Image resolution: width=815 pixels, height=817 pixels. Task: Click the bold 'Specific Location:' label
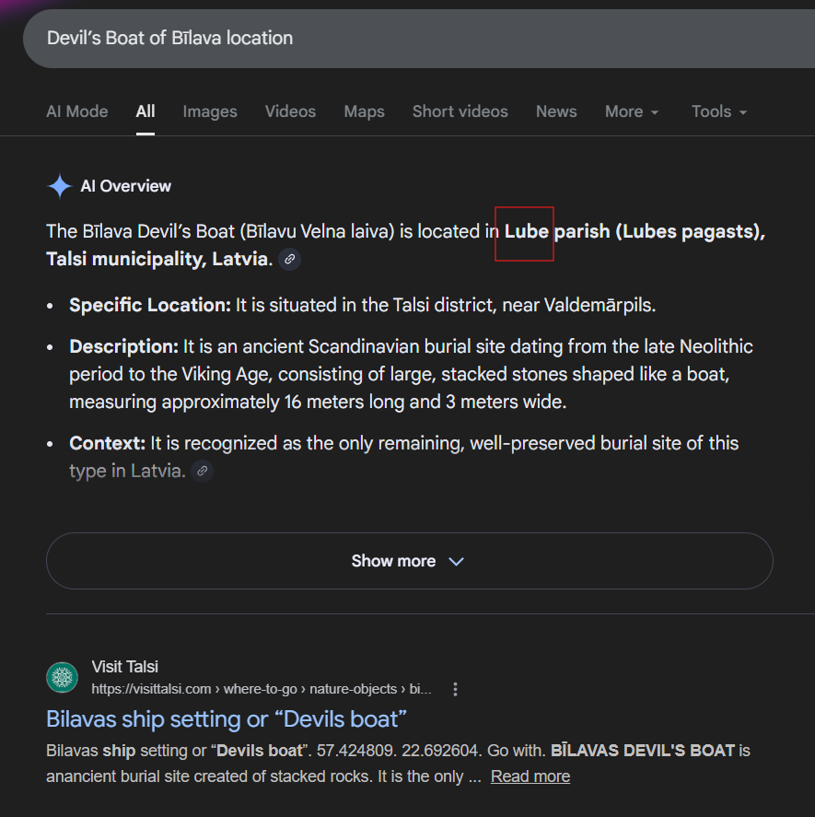pyautogui.click(x=150, y=305)
